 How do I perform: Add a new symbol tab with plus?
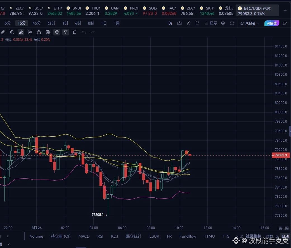285,11
